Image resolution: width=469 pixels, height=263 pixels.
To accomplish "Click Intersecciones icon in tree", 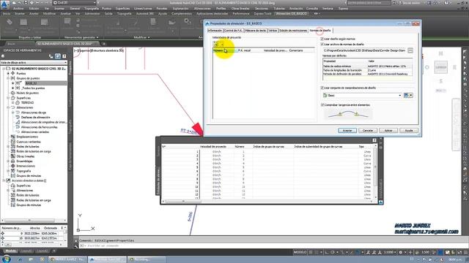I will point(13,166).
